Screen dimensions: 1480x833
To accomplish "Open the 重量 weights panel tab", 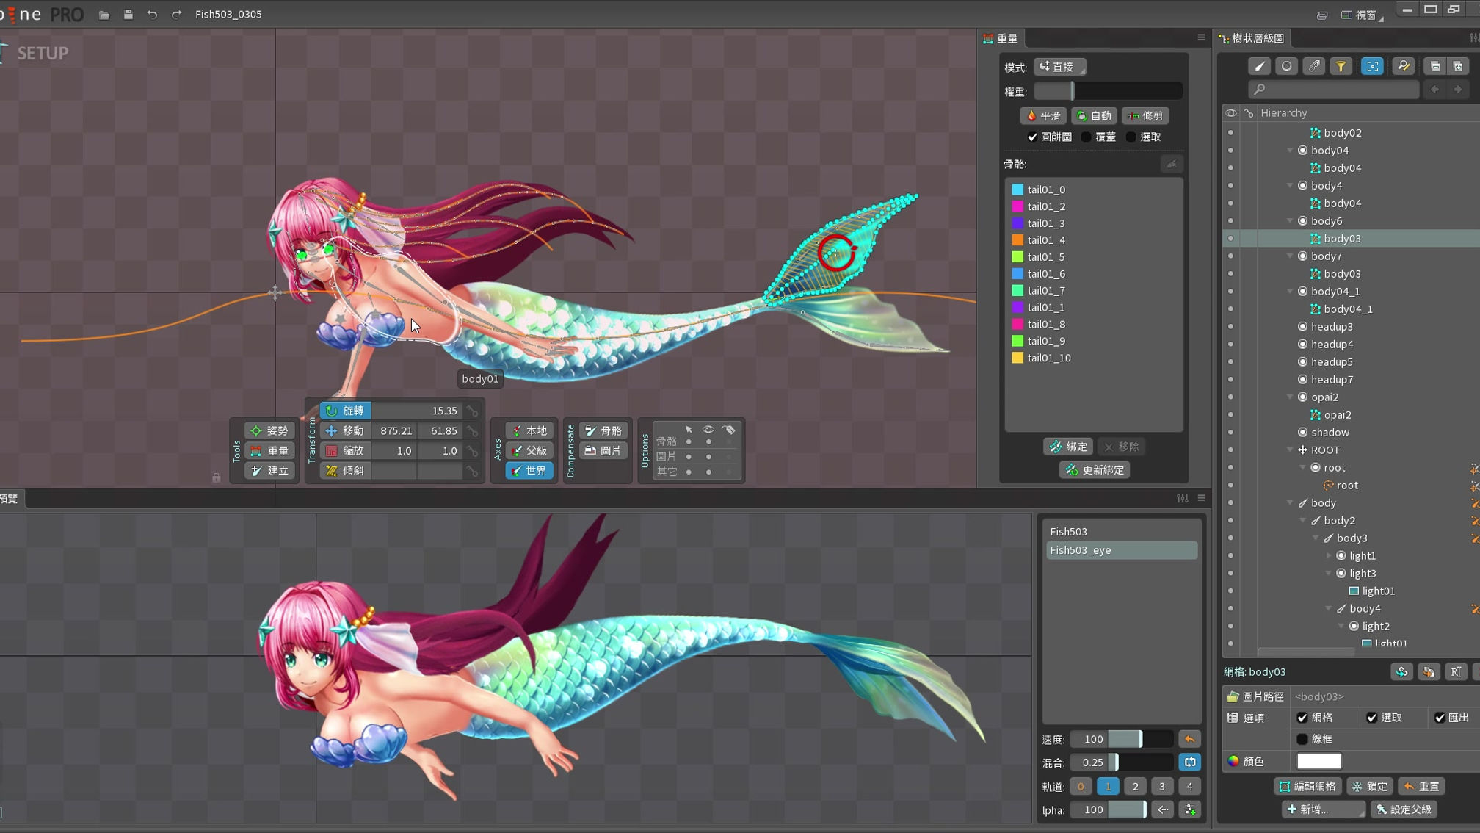I will 1001,38.
